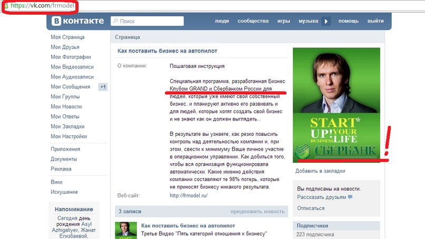Viewport: 425px width, 239px height.
Task: Click the text Пошаговая инструкция
Action: (x=197, y=66)
